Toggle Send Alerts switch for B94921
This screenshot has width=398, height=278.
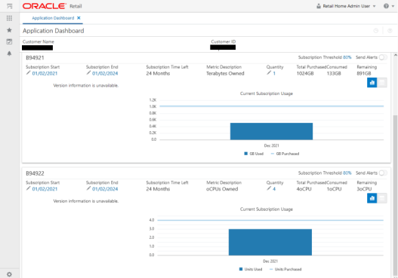383,57
